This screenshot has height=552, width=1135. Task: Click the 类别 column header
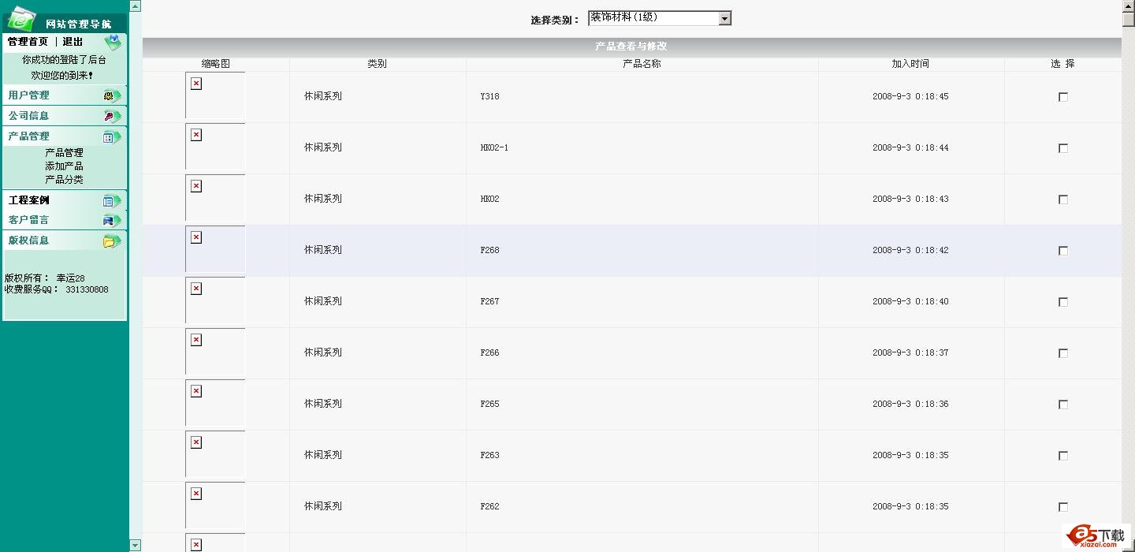(x=377, y=64)
